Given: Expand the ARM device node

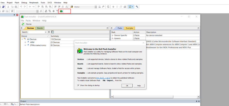Looking at the screenshot, I should coord(25,42).
